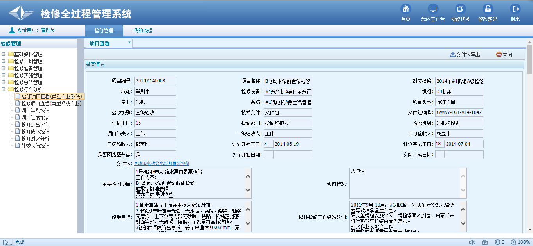Click the 检修切换 switch icon
The image size is (533, 246).
coord(460,9)
